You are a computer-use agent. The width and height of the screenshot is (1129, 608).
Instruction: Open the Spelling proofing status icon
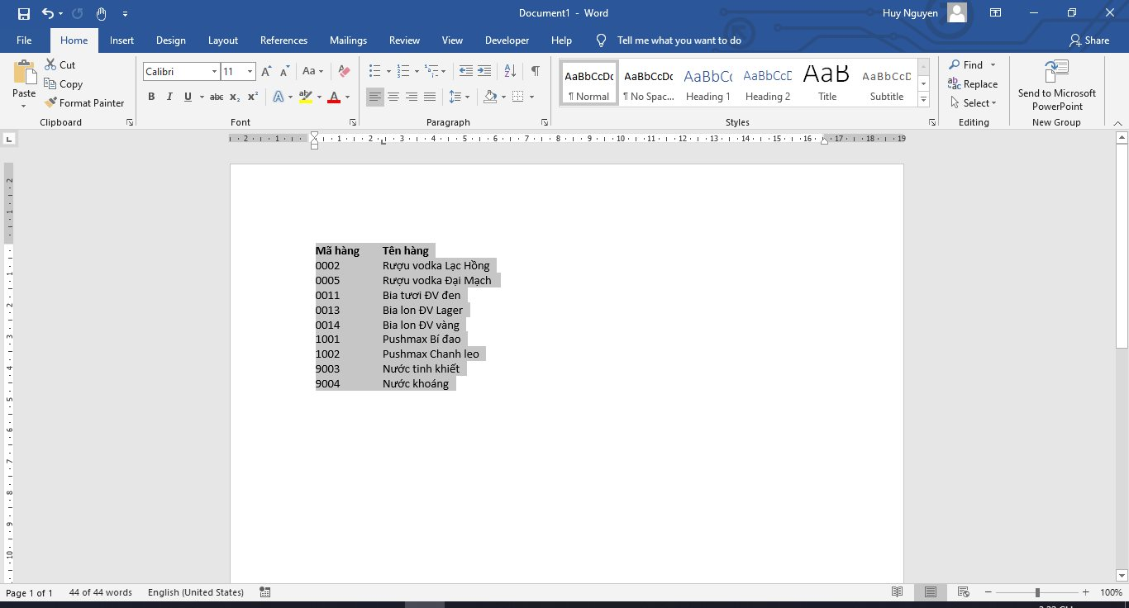click(x=264, y=592)
